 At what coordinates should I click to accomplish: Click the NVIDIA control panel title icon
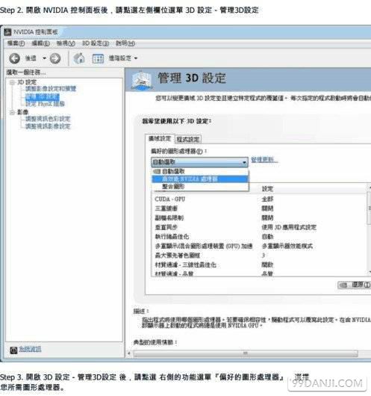[x=7, y=32]
